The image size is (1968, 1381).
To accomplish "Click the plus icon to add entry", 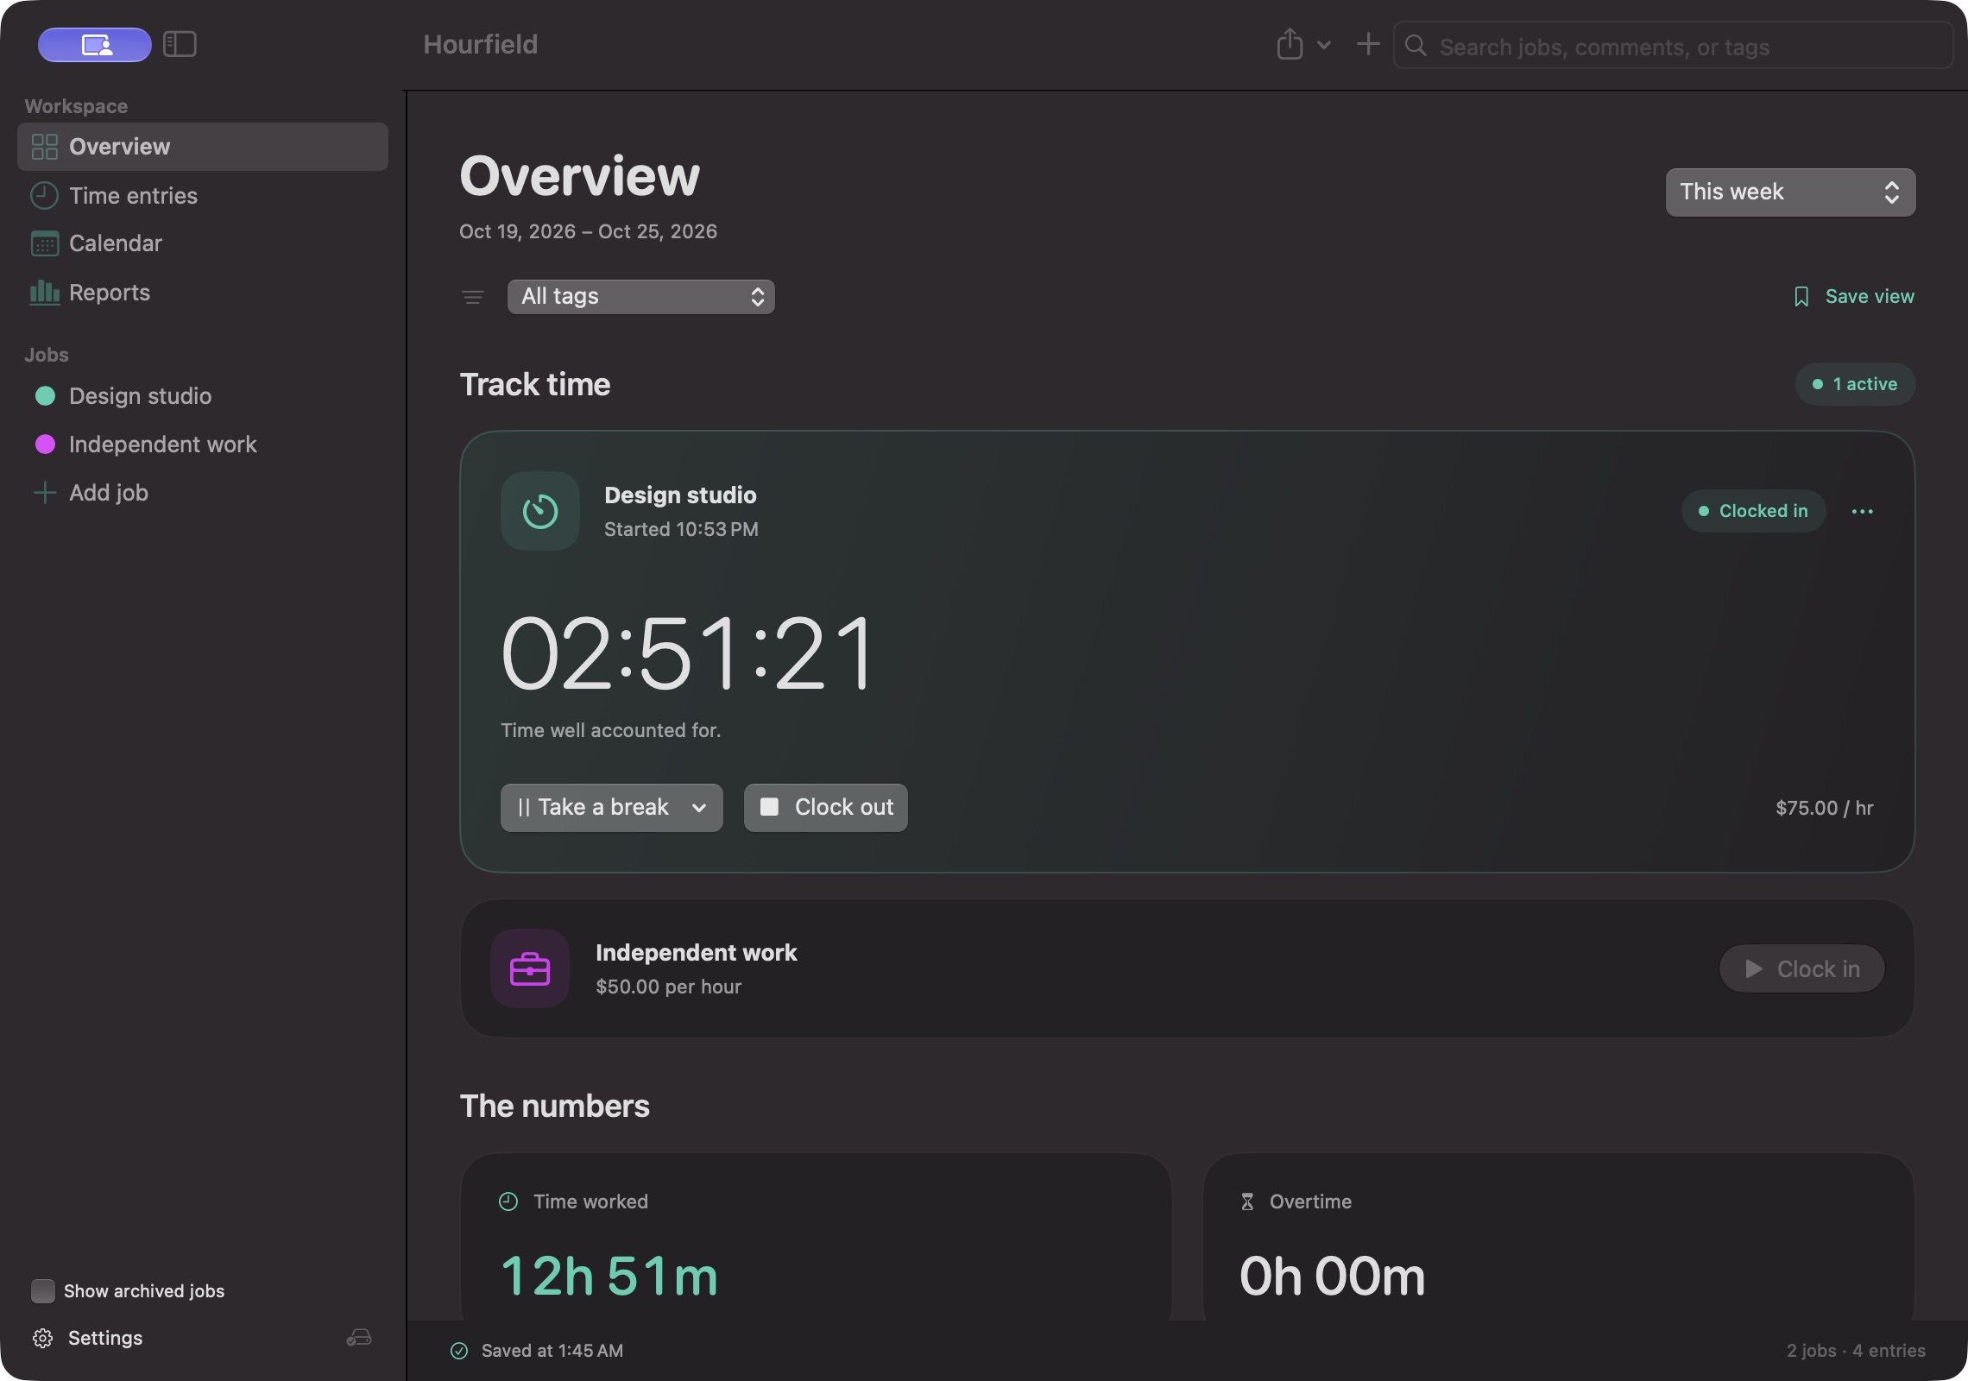I will (1368, 44).
